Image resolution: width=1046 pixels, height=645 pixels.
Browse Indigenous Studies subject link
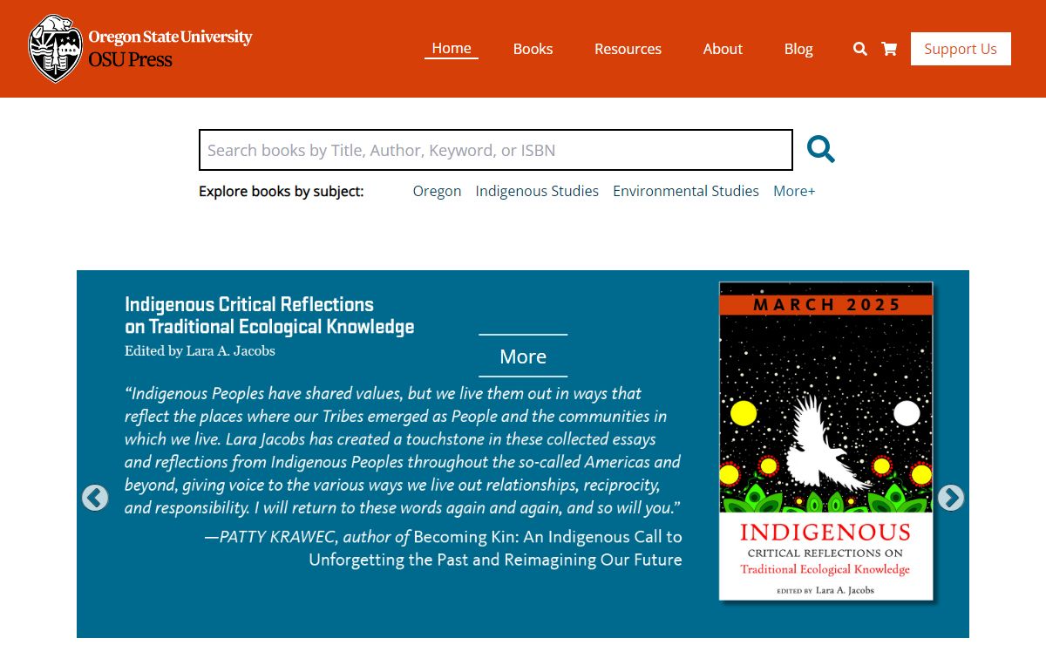pos(537,191)
